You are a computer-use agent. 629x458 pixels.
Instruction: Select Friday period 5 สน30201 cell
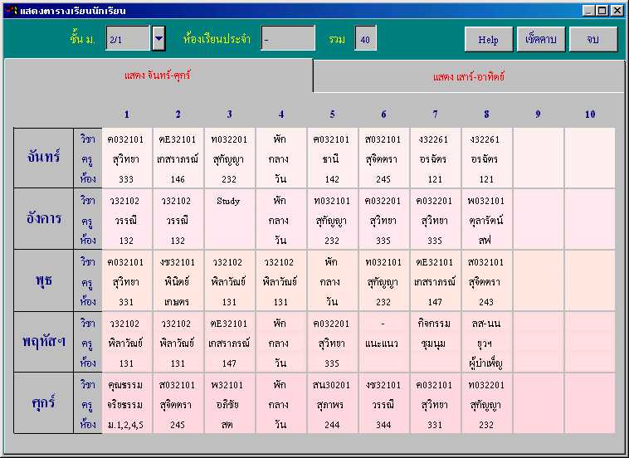[x=332, y=404]
